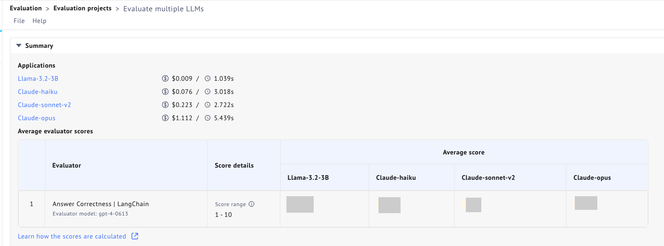664x246 pixels.
Task: Open the File menu
Action: coord(19,21)
